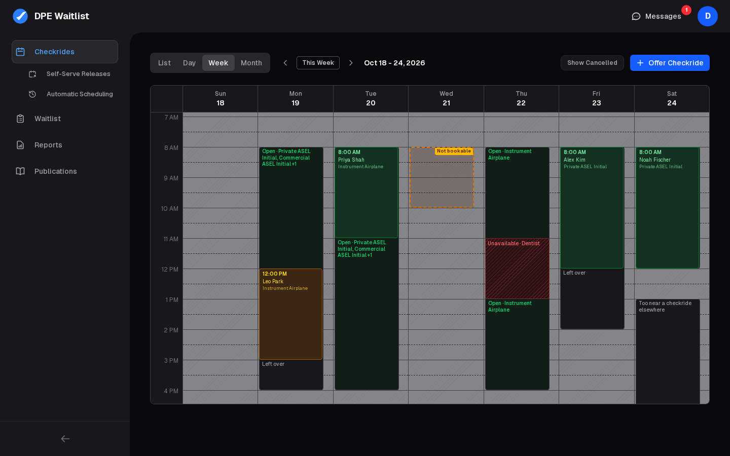Click the Wed 21 day header

pos(446,99)
